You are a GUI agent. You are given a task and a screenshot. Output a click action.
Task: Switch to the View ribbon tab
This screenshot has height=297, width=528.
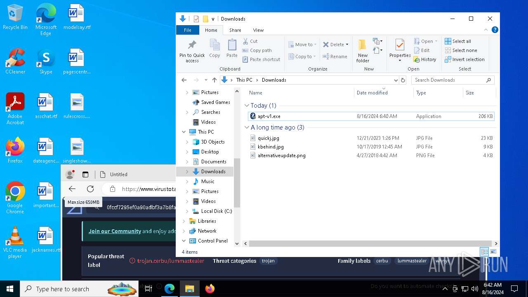tap(258, 30)
